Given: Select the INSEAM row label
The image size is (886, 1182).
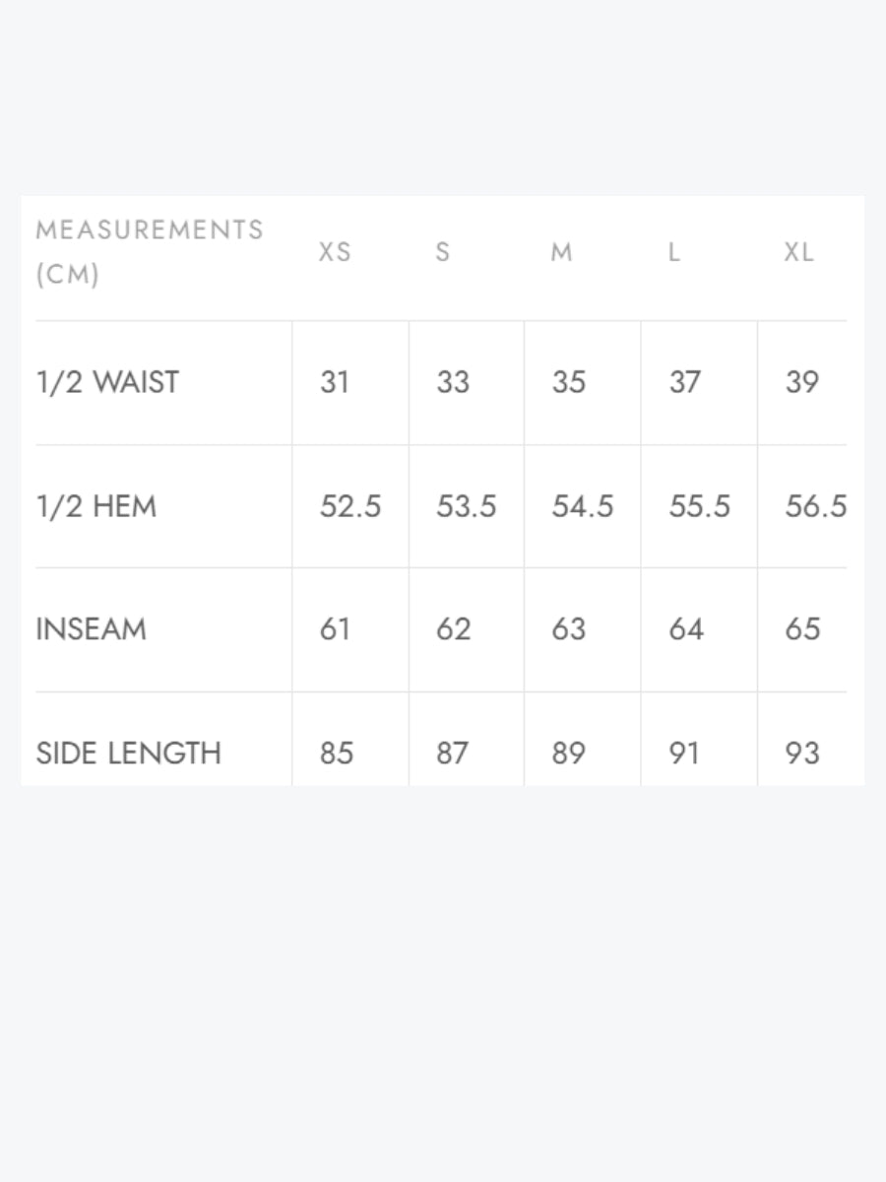Looking at the screenshot, I should (91, 628).
